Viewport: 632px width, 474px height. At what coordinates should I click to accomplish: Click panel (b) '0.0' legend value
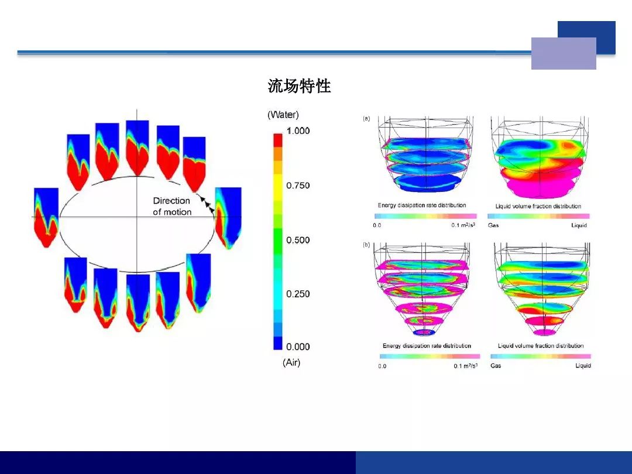tap(382, 366)
